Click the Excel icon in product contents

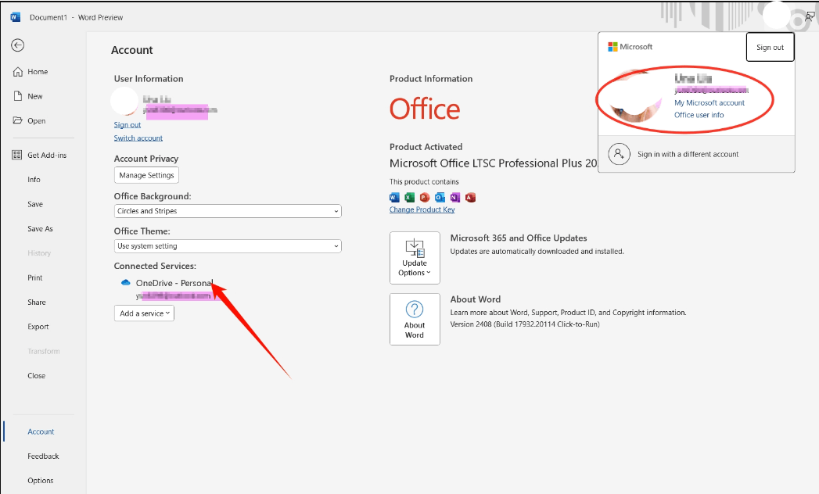point(409,198)
